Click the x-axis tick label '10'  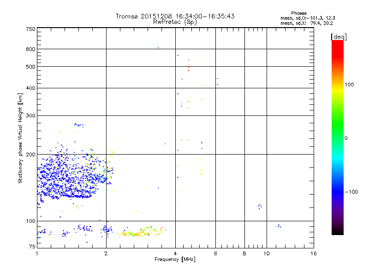point(267,253)
